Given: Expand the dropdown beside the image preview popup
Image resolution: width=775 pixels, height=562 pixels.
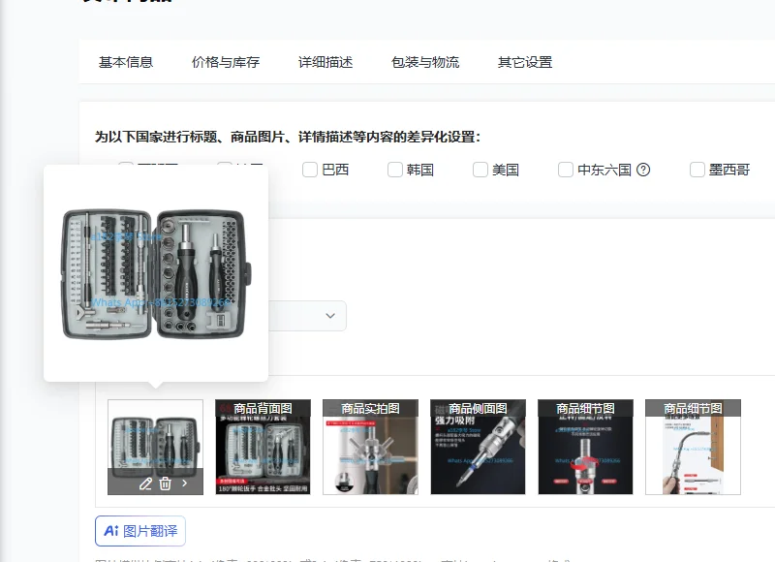Looking at the screenshot, I should pos(330,316).
